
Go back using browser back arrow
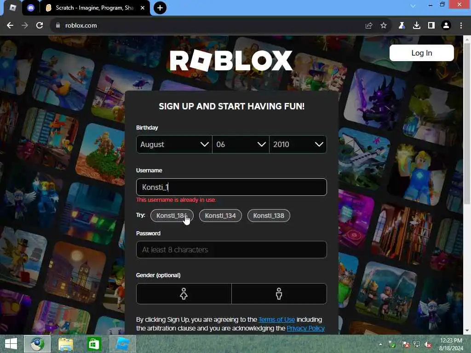tap(10, 26)
